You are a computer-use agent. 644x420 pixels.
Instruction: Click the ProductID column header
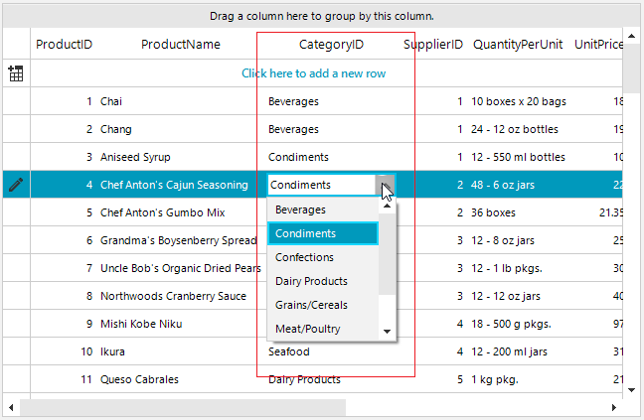(64, 45)
